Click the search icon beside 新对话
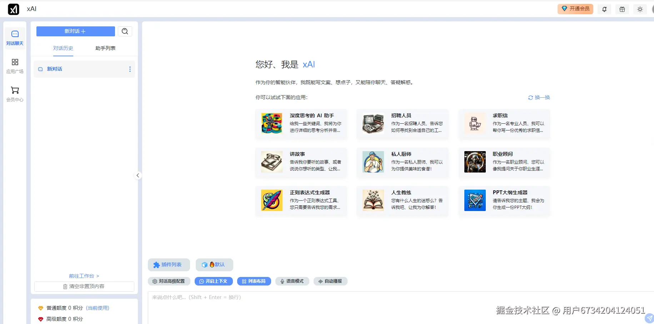The height and width of the screenshot is (324, 654). point(125,31)
